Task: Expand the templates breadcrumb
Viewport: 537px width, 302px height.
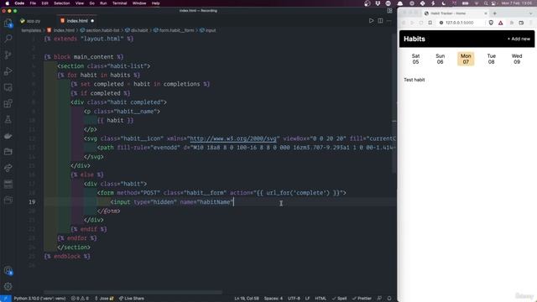Action: (31, 30)
